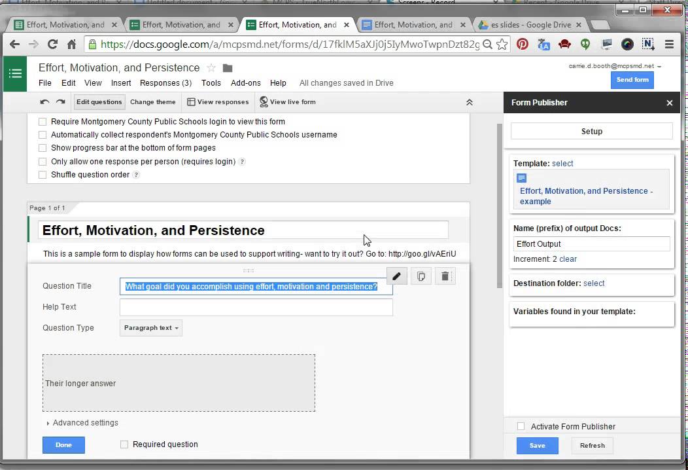Click the redo arrow in the Forms toolbar
Screen dimensions: 688x470
pos(61,102)
